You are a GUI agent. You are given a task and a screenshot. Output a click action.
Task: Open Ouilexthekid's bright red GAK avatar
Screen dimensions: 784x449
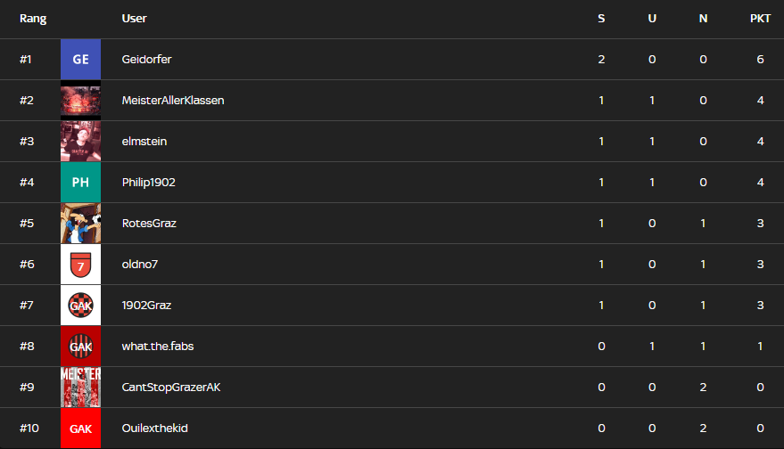tap(80, 428)
